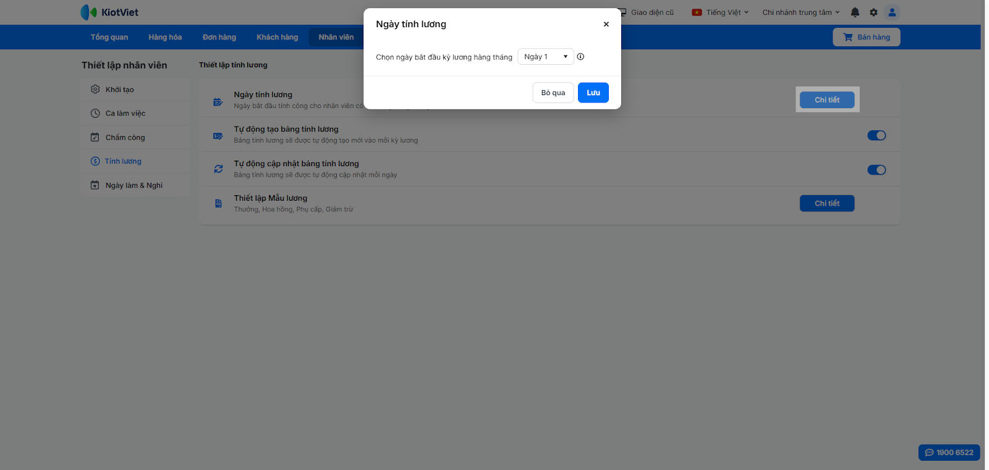
Task: Expand the Chi nhánh trung tâm branch selector
Action: [x=801, y=12]
